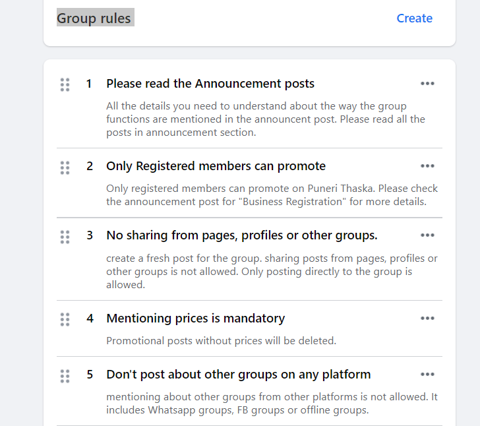Screen dimensions: 480x426
Task: Select 'Please read the Announcement posts' title
Action: pos(210,84)
